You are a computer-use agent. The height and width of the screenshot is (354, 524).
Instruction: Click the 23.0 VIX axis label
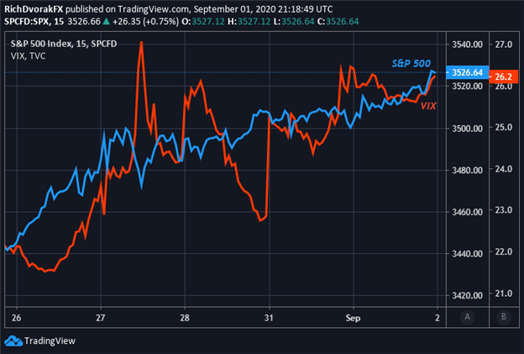click(x=503, y=210)
